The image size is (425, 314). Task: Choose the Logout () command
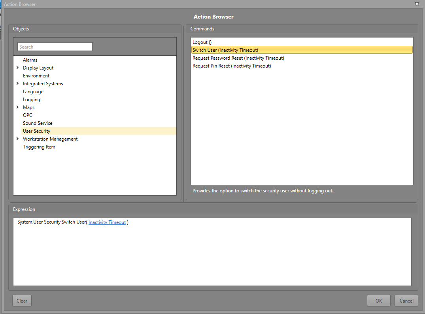click(x=202, y=42)
